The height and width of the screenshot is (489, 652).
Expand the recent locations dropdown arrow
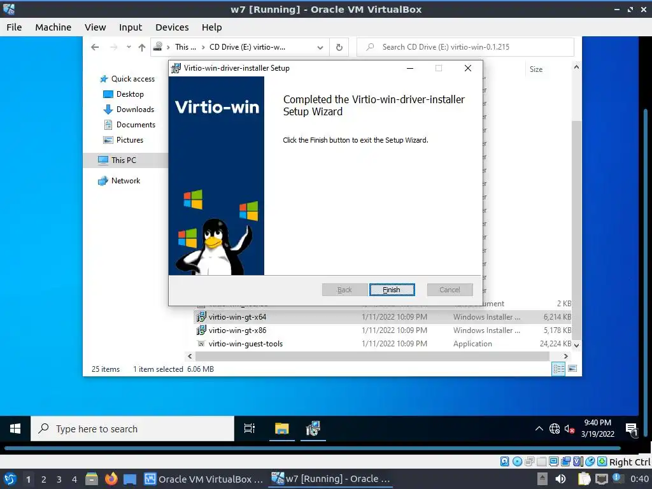(129, 47)
